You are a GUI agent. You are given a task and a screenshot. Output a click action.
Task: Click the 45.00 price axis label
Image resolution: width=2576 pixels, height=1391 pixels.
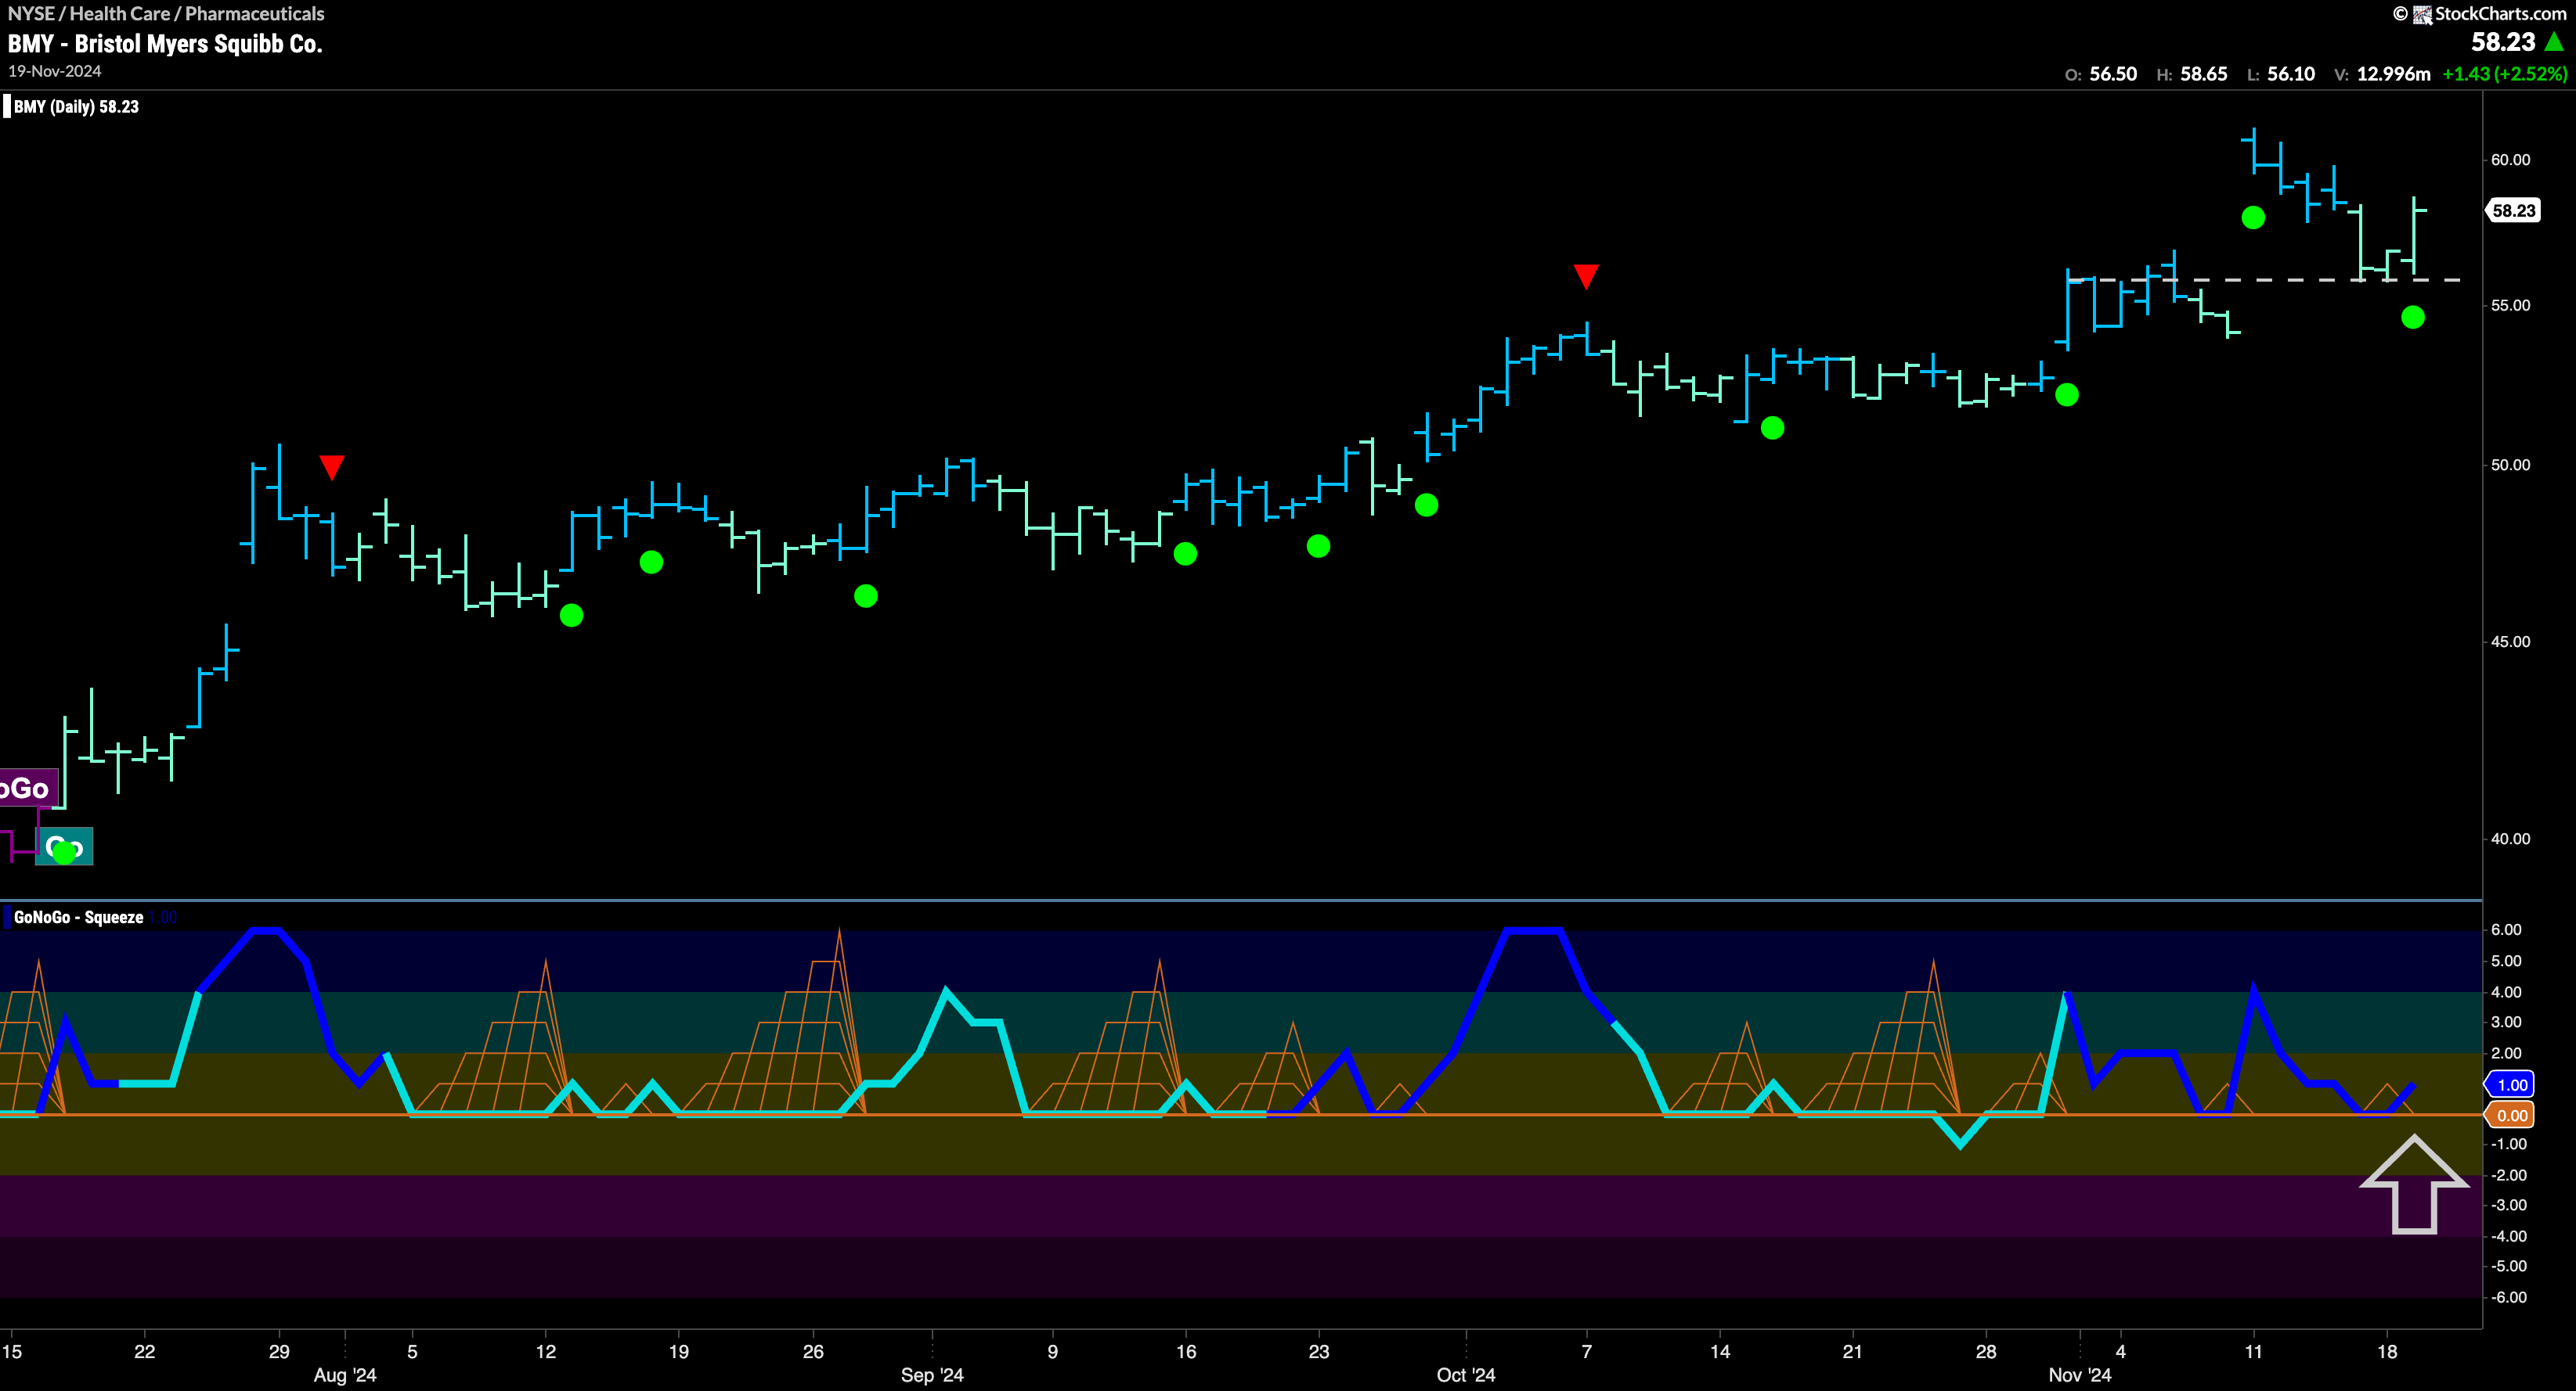[x=2510, y=642]
